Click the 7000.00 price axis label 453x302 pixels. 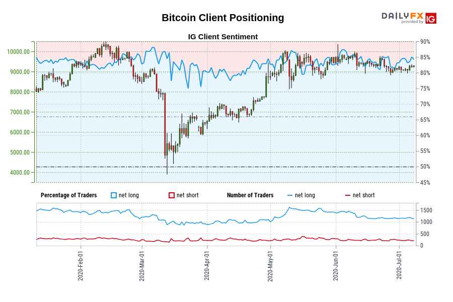click(x=20, y=112)
